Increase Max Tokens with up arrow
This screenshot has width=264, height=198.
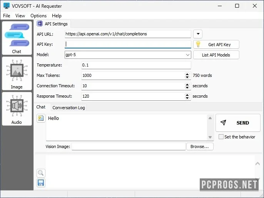coord(187,74)
